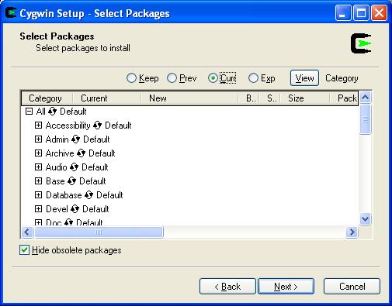Click the Category column header
This screenshot has height=306, width=392.
[47, 98]
